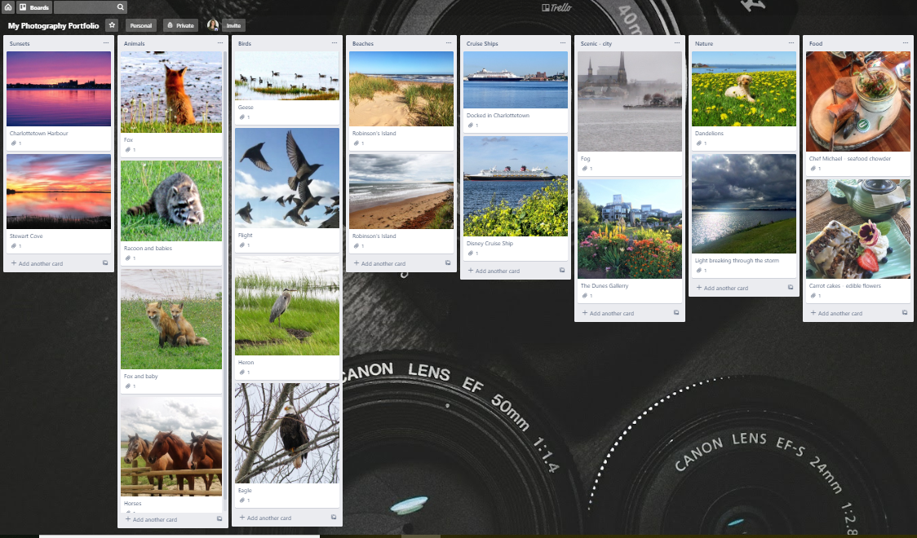Open the Scenic - city list menu
Screen dimensions: 917x538
coord(676,43)
